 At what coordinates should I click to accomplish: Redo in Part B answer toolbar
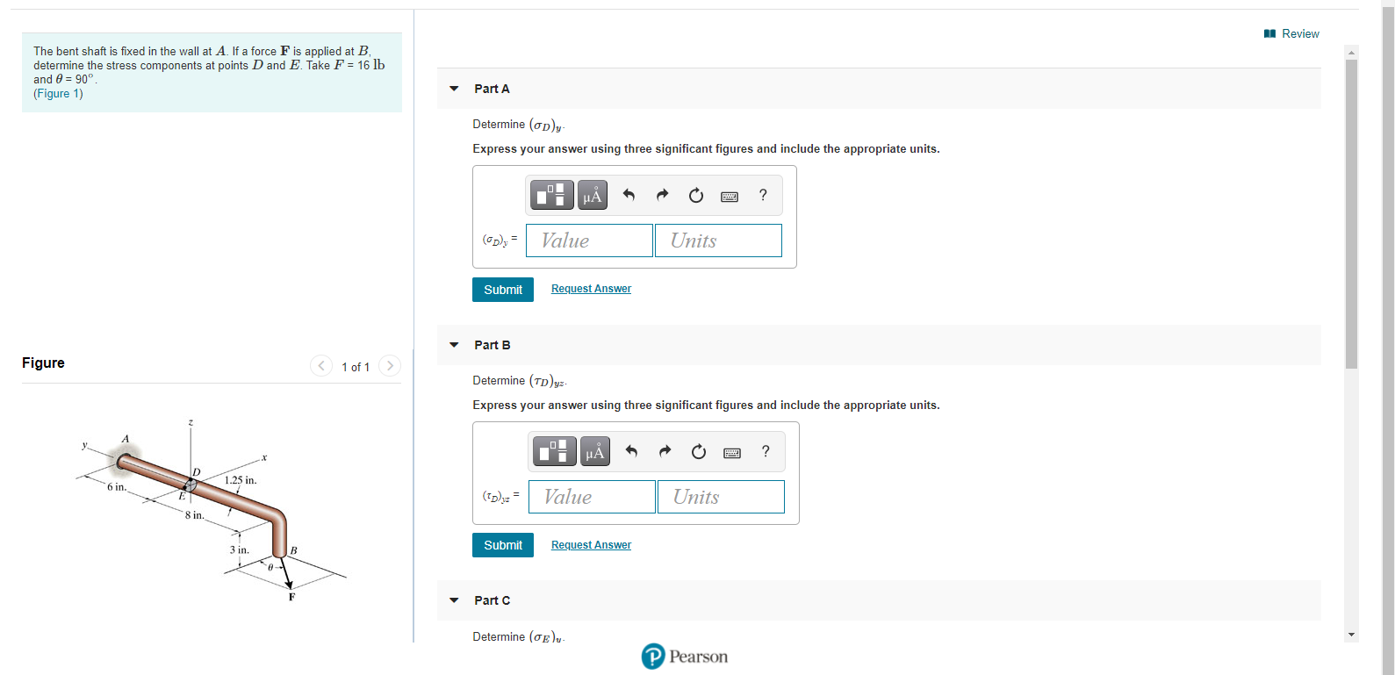tap(665, 451)
